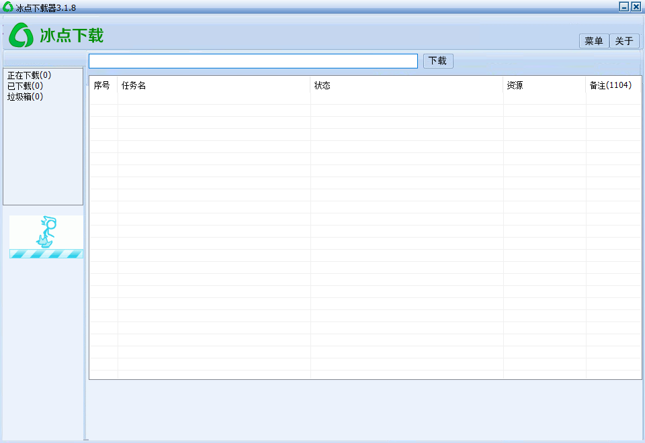Select 正在下载(0) in the sidebar
This screenshot has width=645, height=443.
[29, 75]
